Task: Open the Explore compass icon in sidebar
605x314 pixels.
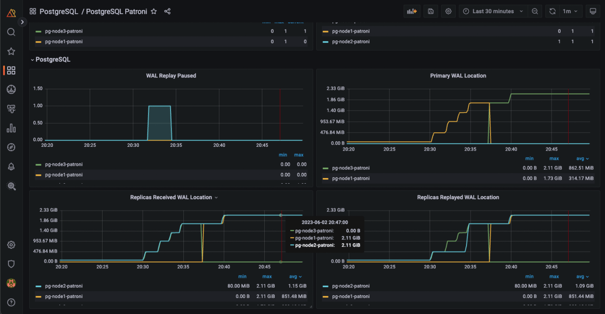Action: [x=11, y=147]
